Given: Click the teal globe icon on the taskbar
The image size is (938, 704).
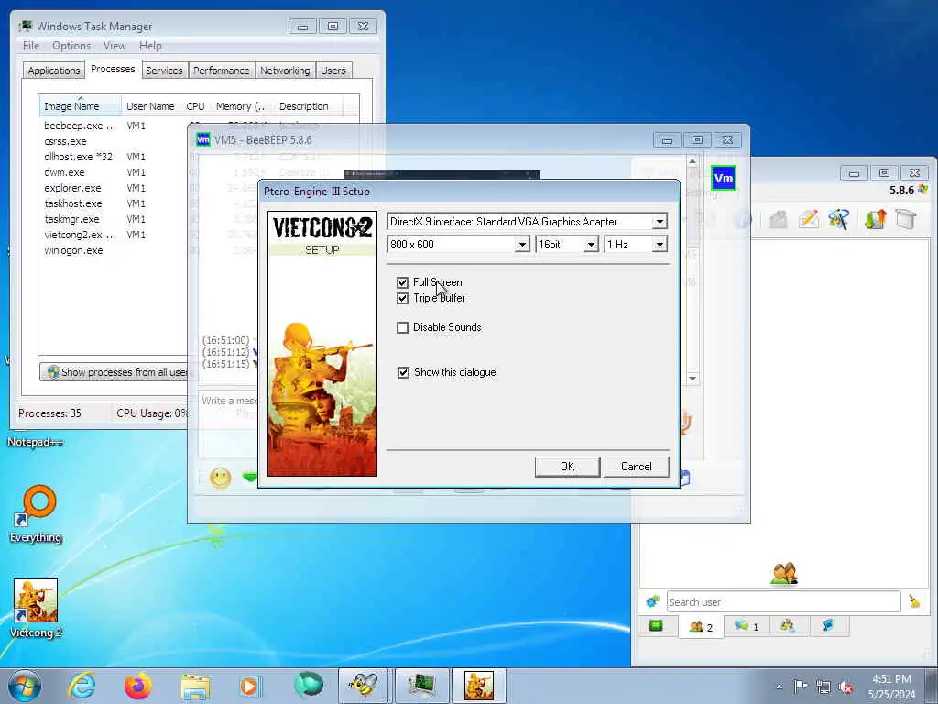Looking at the screenshot, I should click(308, 685).
